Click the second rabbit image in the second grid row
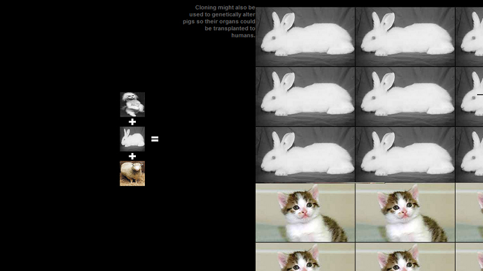This screenshot has width=483, height=271. pos(405,96)
